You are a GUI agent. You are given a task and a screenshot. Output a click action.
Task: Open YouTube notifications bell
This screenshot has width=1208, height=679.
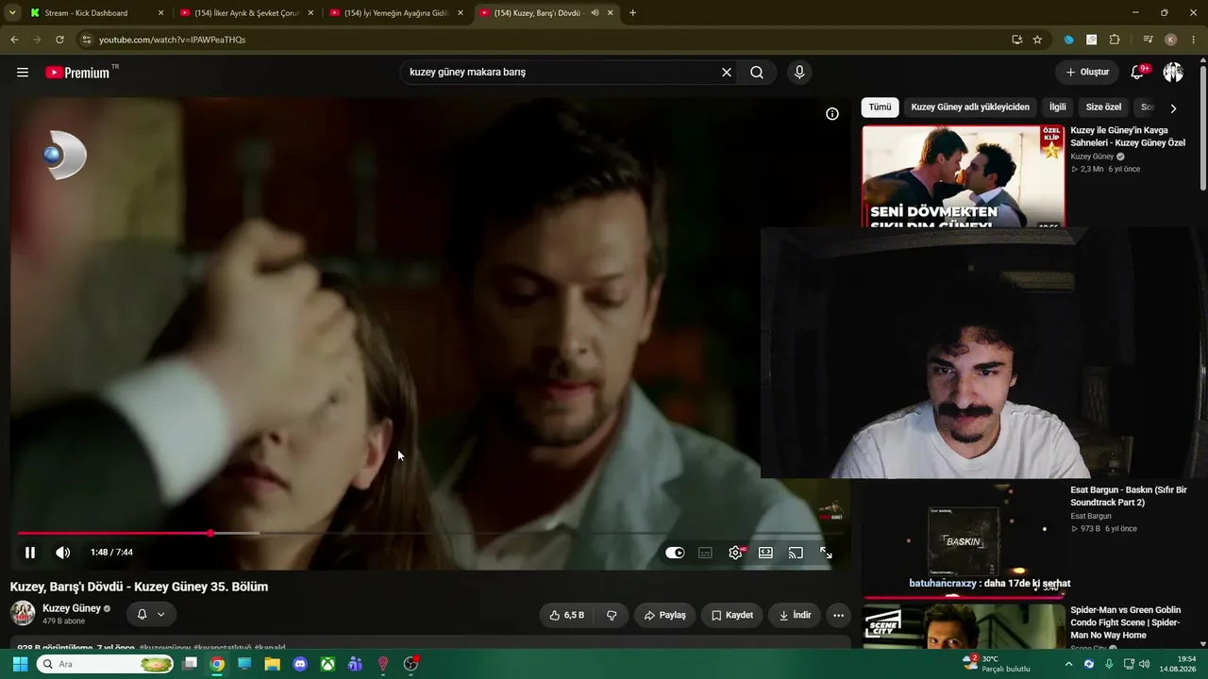1138,73
